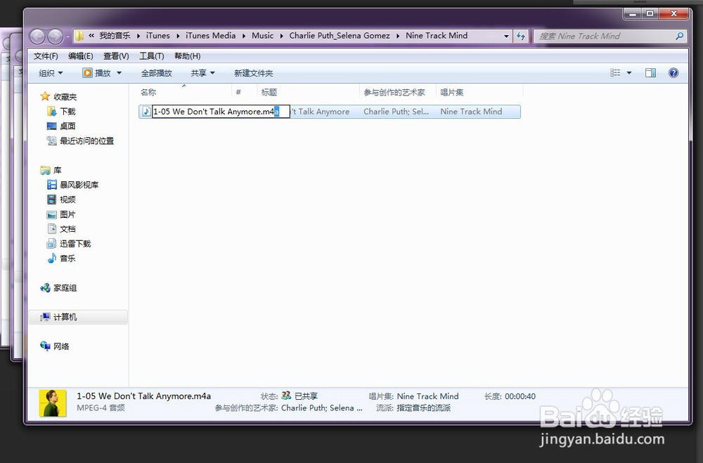Expand arrow after Music breadcrumb
Viewport: 703px width, 463px height.
[282, 36]
